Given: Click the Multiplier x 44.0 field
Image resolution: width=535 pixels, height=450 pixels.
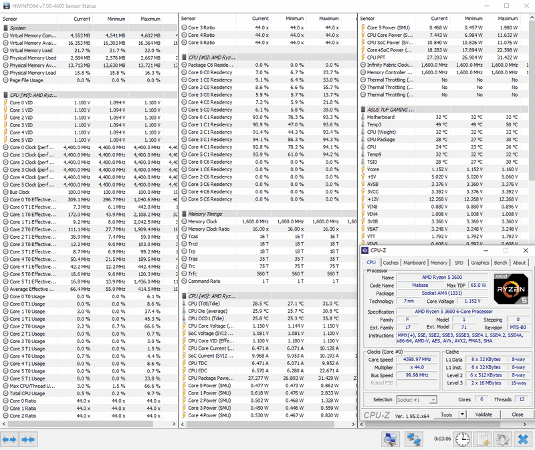Looking at the screenshot, I should coord(417,367).
